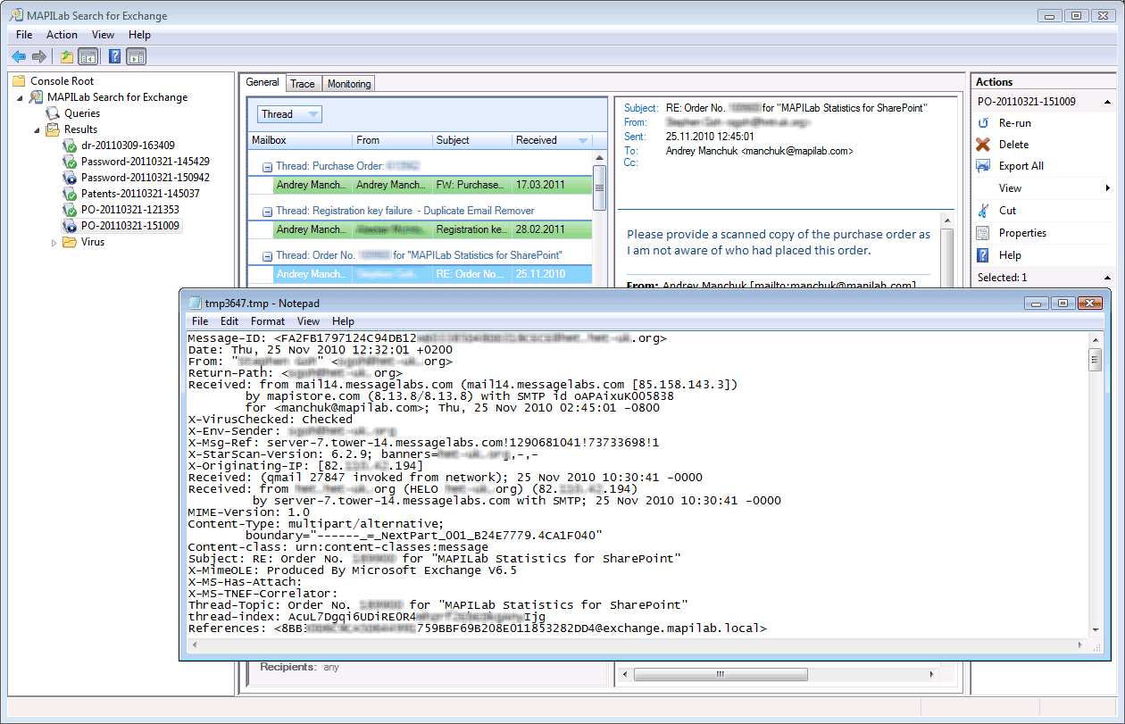Toggle Show/Hide Action Pane toolbar icon

136,57
